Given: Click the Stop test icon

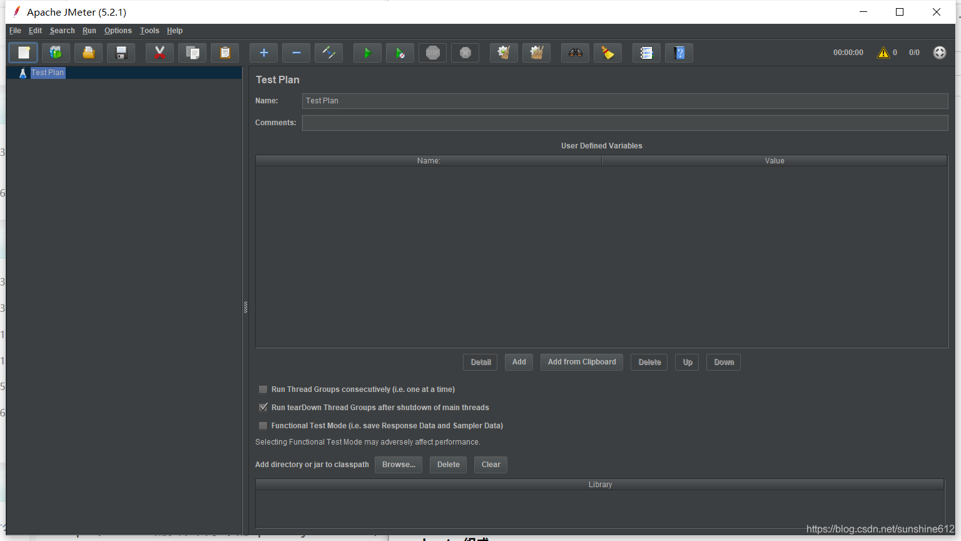Looking at the screenshot, I should [433, 53].
